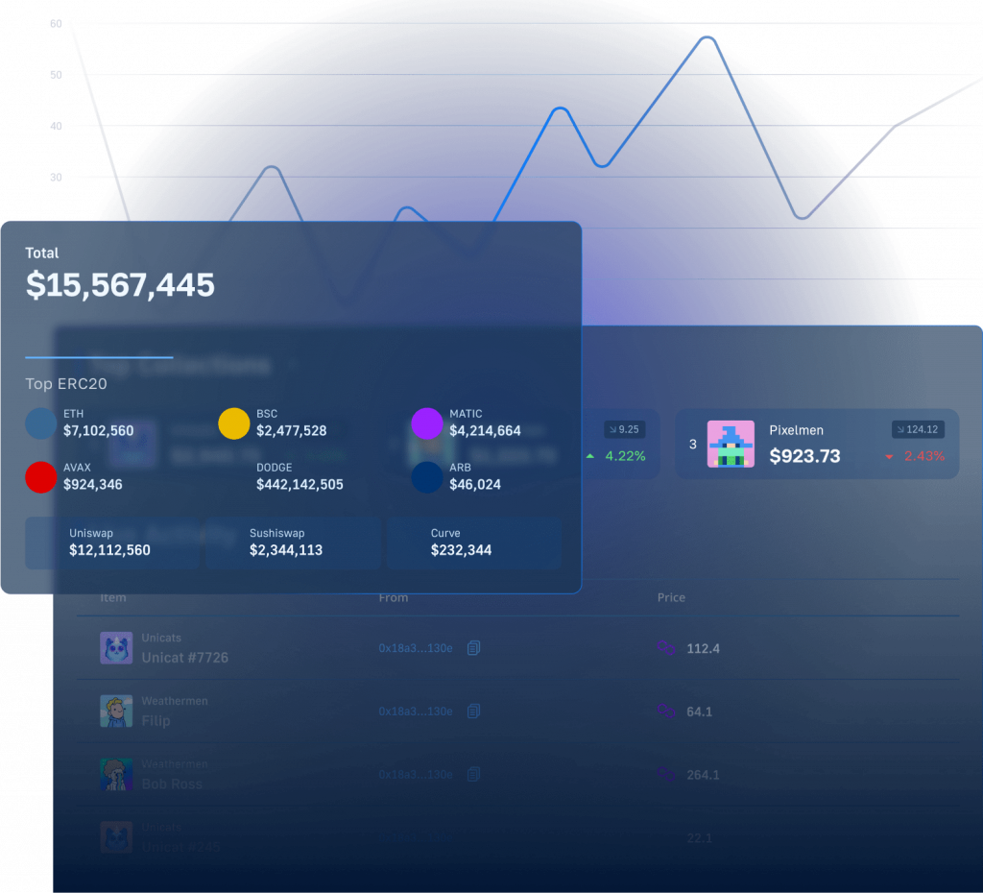Viewport: 983px width, 893px height.
Task: Click the Polygon icon beside the 64.1 price
Action: [665, 712]
